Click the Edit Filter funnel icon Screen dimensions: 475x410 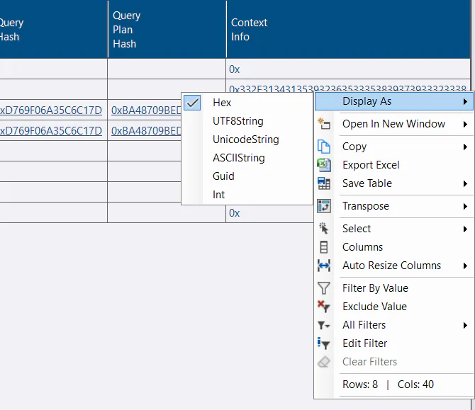tap(323, 343)
